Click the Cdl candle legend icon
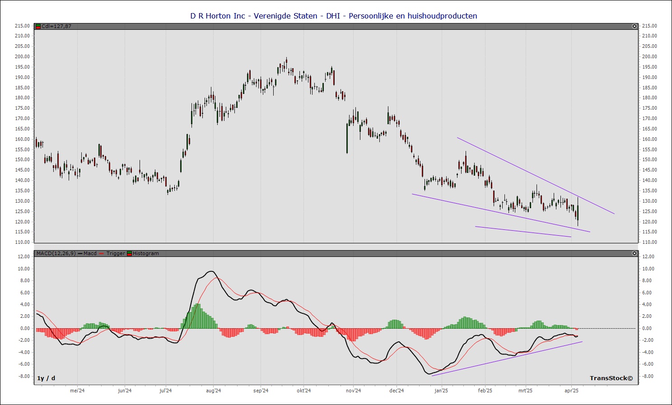The image size is (672, 405). [38, 26]
